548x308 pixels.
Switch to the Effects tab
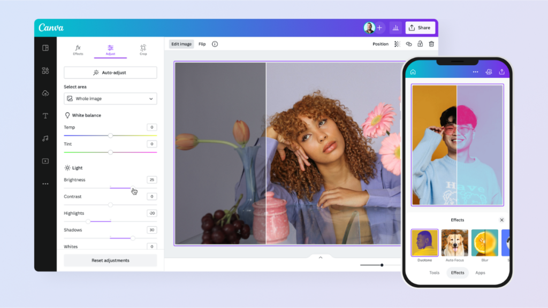(x=78, y=49)
